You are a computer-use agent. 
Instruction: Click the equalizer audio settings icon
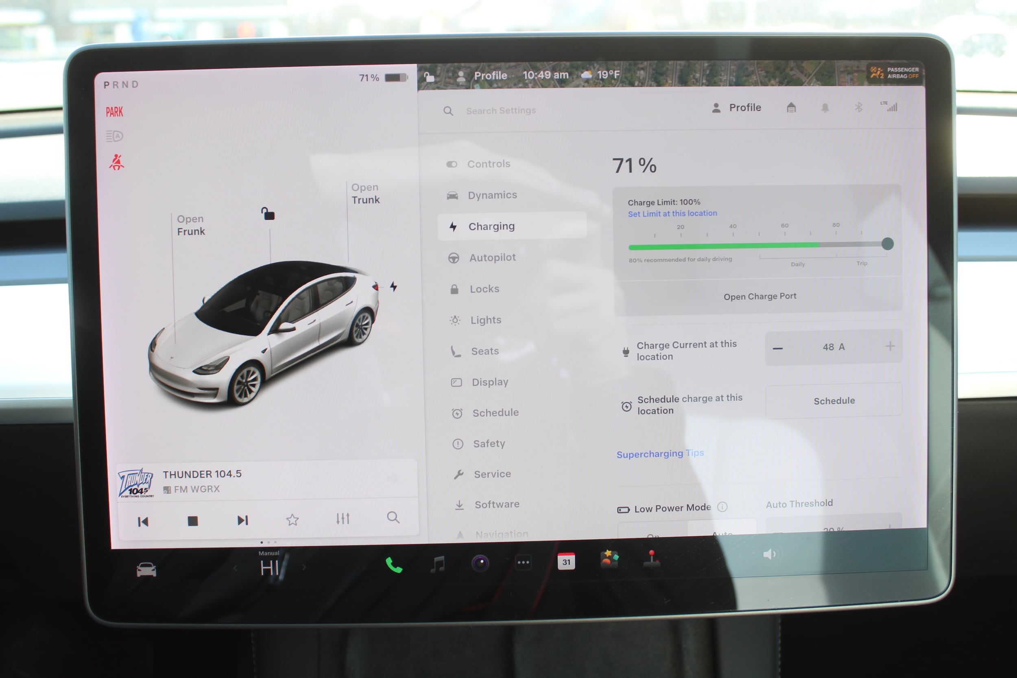tap(343, 519)
